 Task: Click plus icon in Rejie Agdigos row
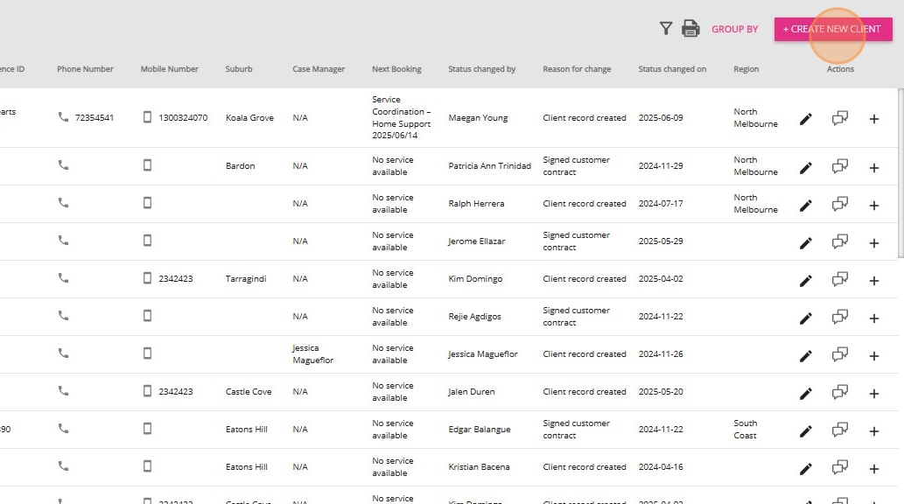coord(874,318)
